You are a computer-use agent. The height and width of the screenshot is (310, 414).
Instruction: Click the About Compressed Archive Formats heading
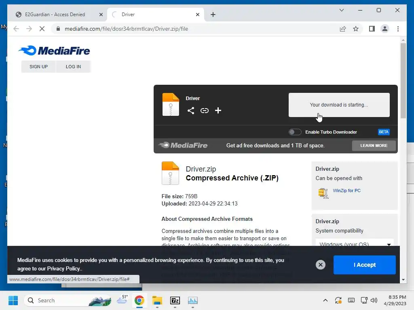(207, 219)
